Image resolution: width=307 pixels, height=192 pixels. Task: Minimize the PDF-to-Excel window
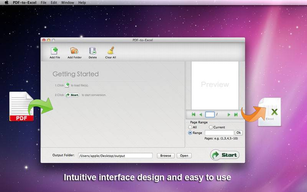49,40
